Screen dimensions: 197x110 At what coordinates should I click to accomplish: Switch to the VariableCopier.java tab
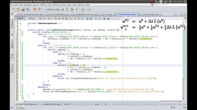click(151, 14)
